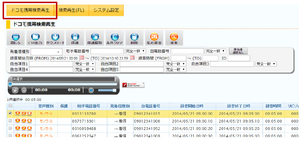This screenshot has height=147, width=301.
Task: Click the 削除 (delete) trash icon
Action: pos(134,38)
